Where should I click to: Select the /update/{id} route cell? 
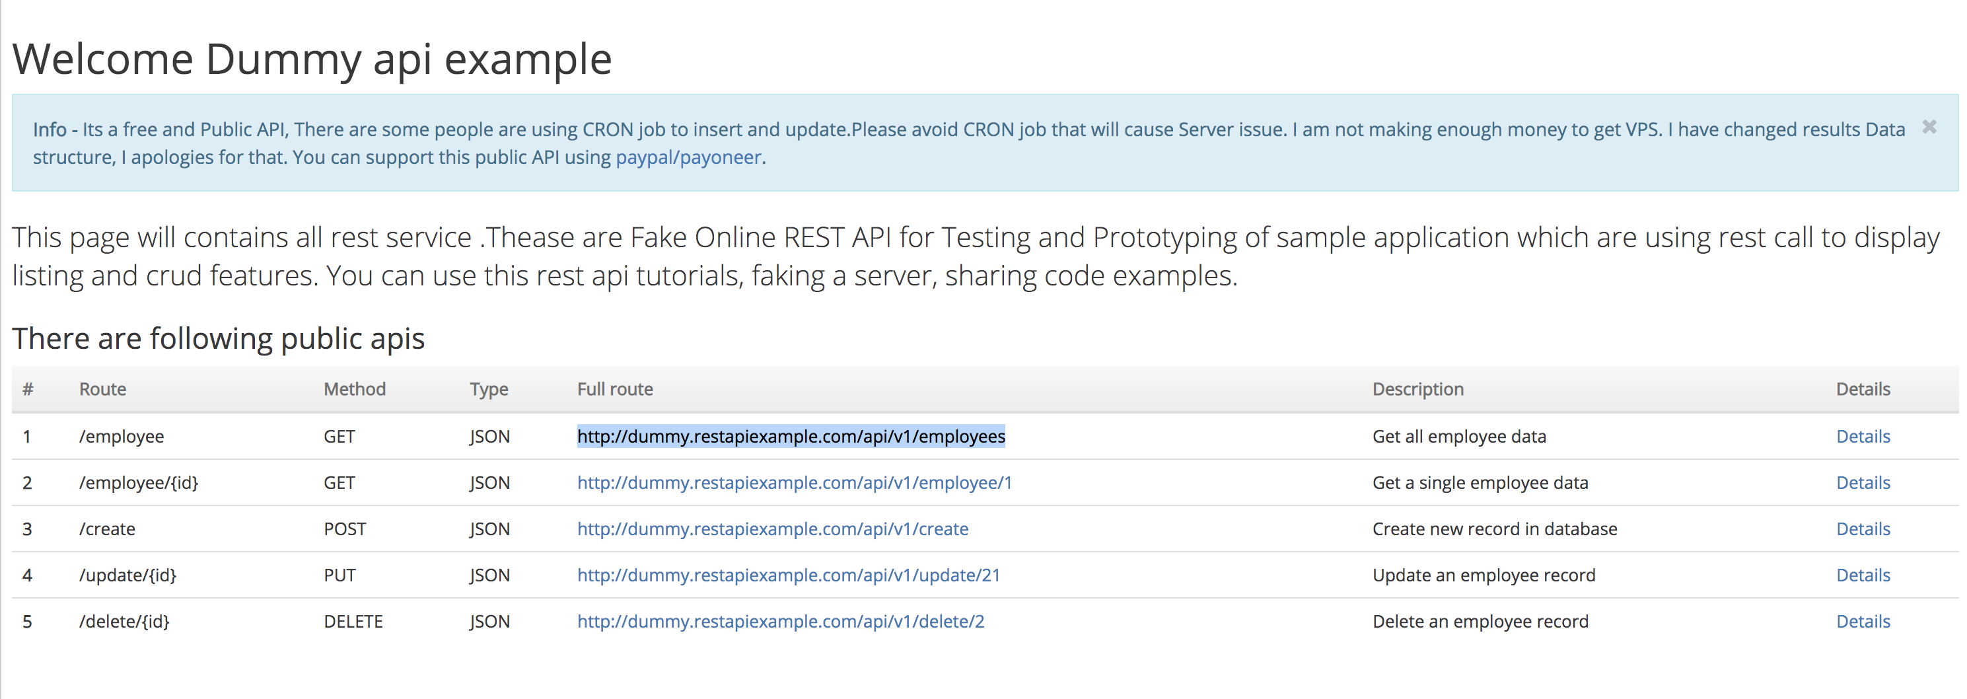click(x=127, y=575)
